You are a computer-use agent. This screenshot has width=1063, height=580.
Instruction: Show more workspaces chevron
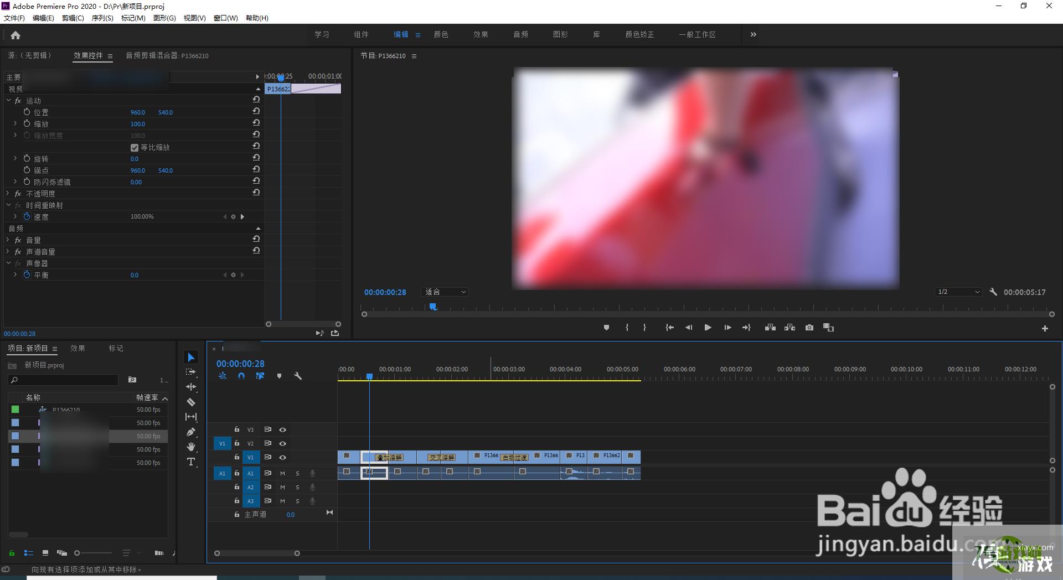click(753, 34)
